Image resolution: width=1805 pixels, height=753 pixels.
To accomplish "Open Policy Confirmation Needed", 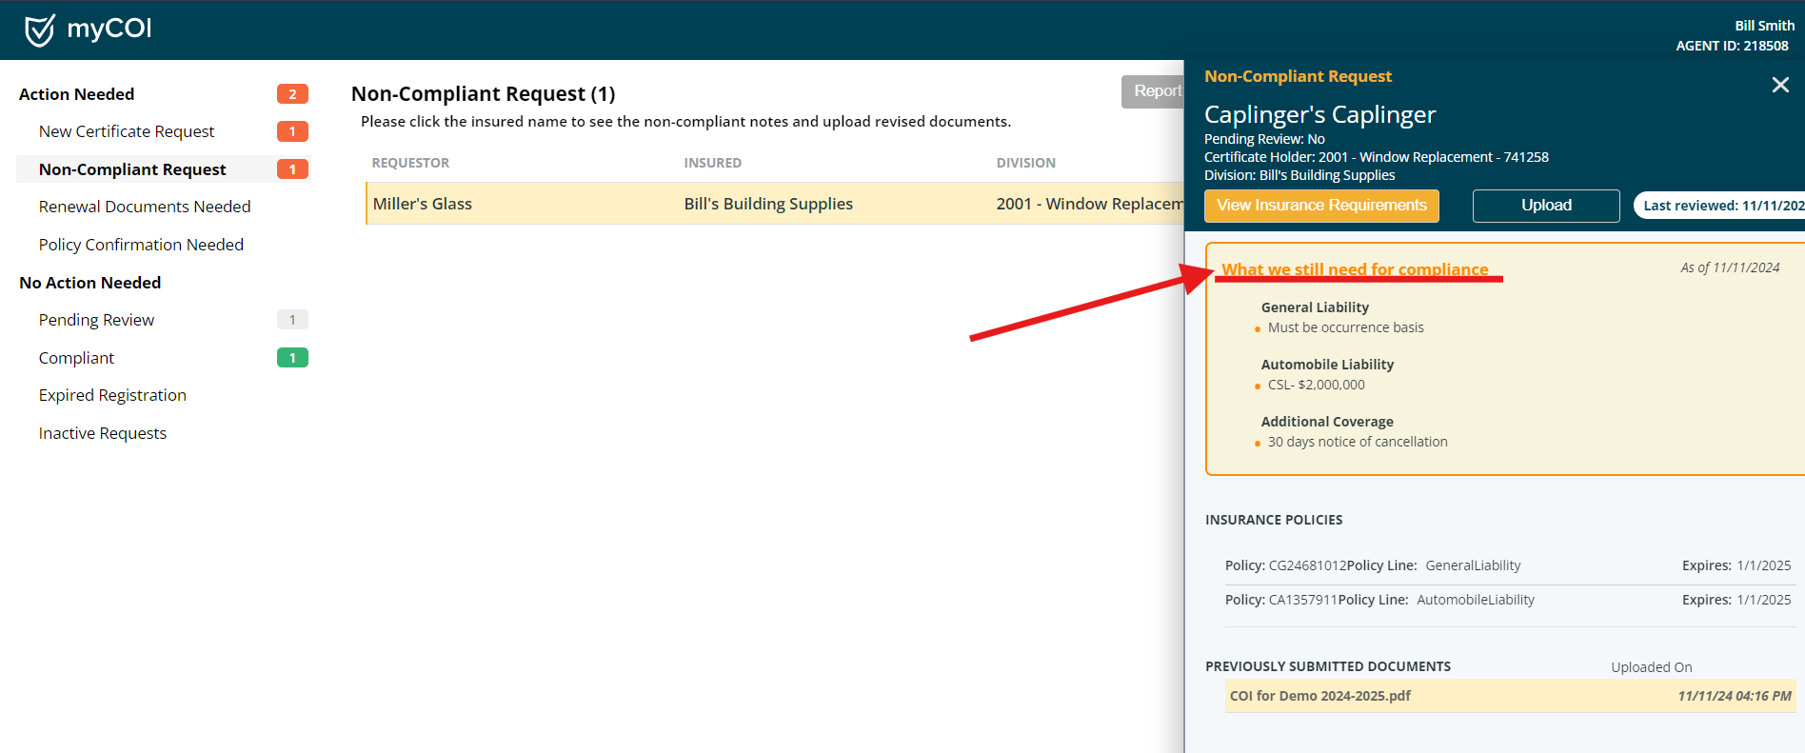I will (141, 245).
